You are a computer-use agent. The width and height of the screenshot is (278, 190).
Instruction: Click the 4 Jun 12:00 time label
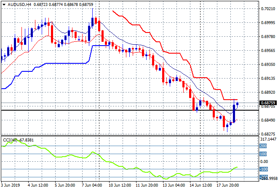coord(38,185)
